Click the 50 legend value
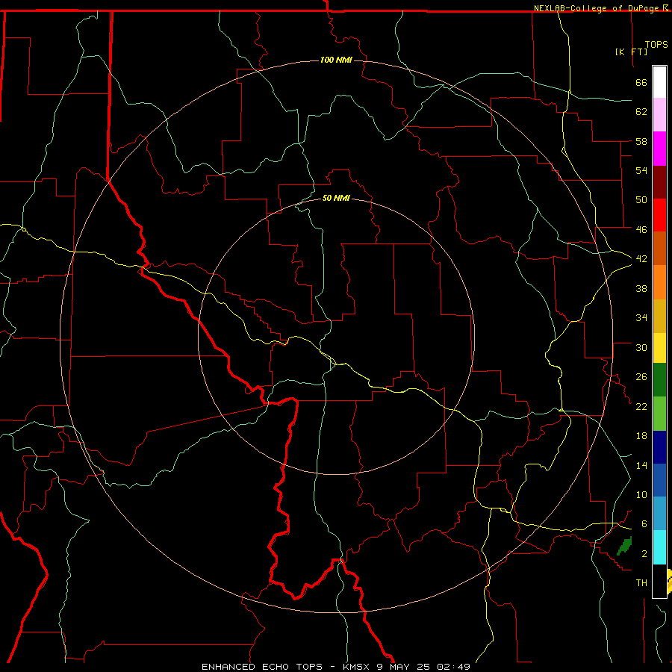 tap(641, 200)
